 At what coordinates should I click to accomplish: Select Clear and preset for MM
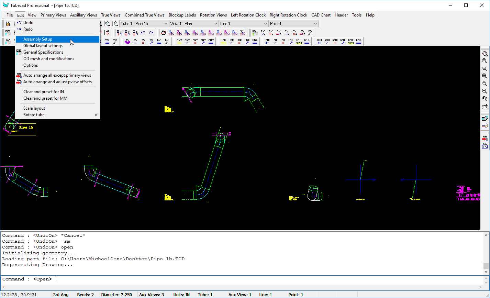click(x=45, y=98)
